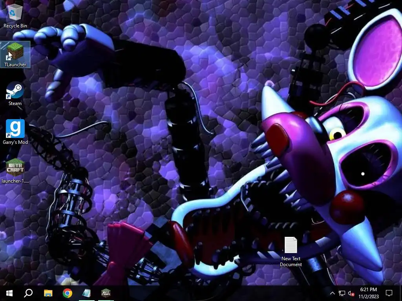Select the TLauncher desktop shortcut

pos(15,54)
